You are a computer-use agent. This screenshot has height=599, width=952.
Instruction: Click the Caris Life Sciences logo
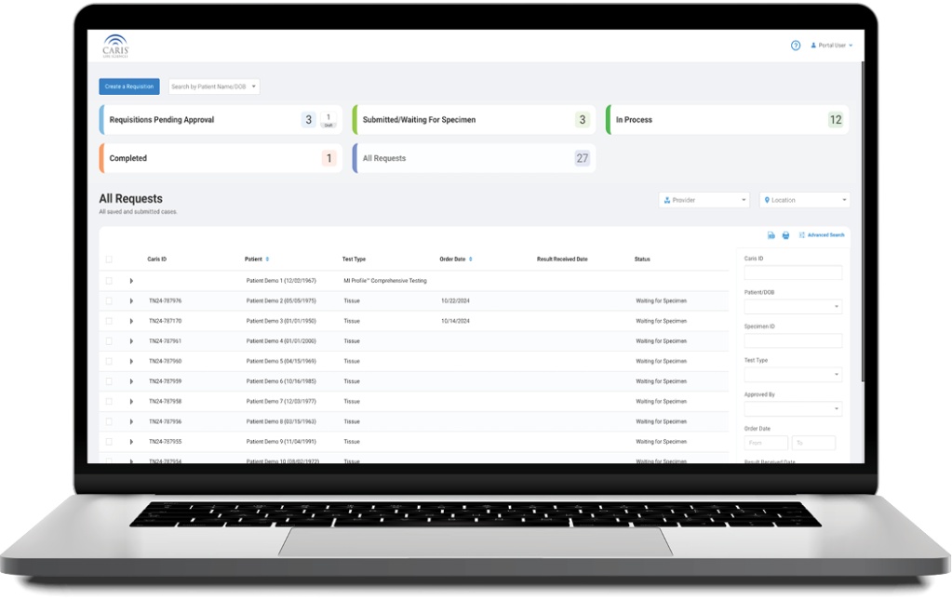pyautogui.click(x=116, y=47)
